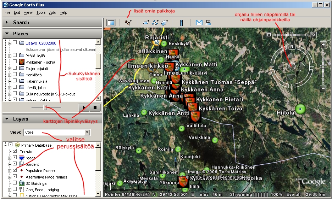This screenshot has width=332, height=199.
Task: Open the Help menu
Action: click(63, 12)
